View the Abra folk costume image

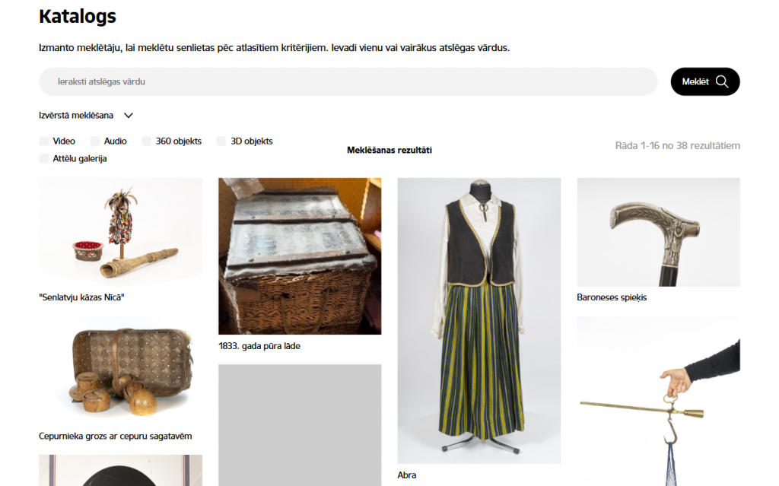tap(479, 320)
